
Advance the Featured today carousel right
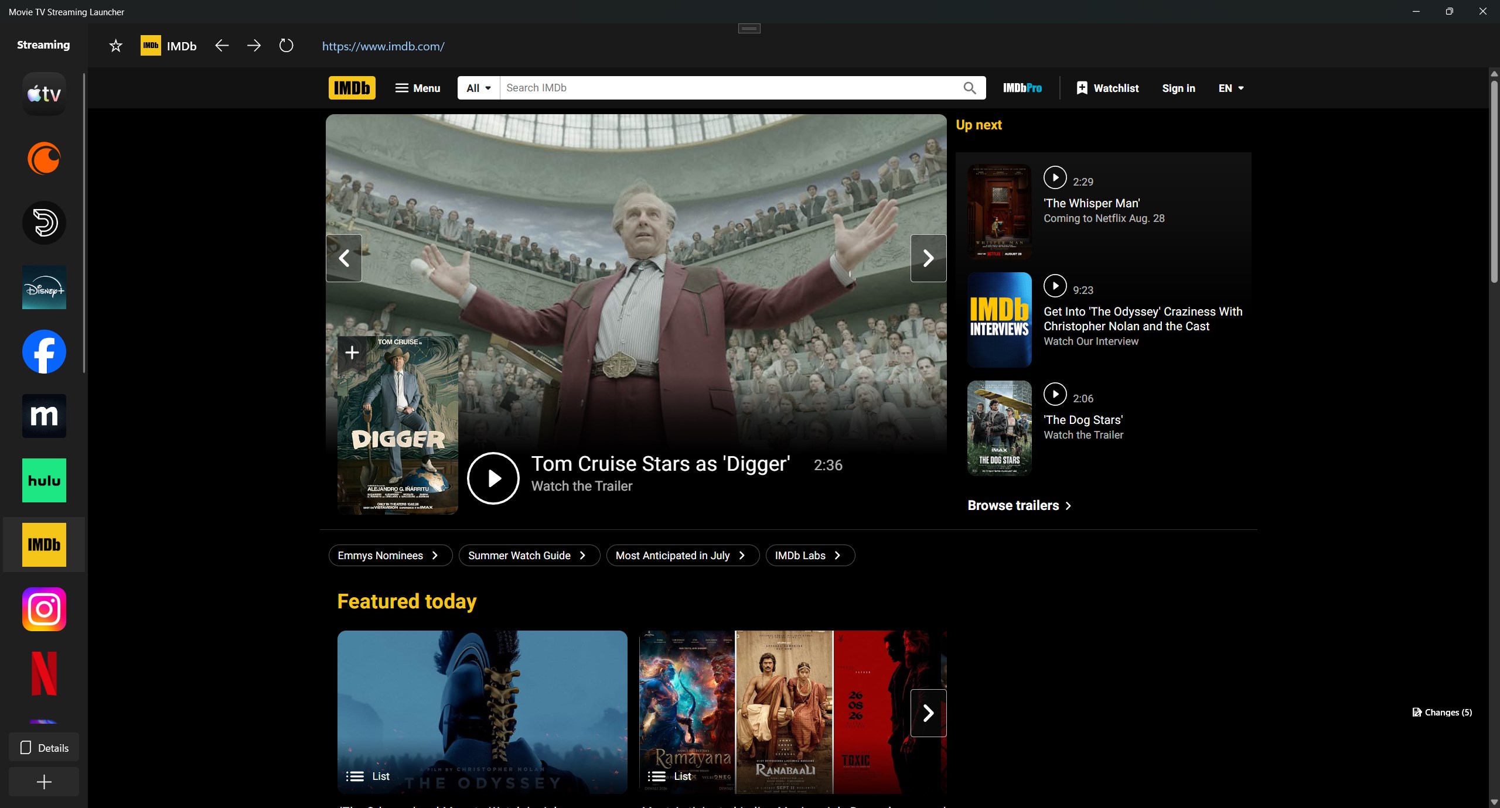pos(928,713)
